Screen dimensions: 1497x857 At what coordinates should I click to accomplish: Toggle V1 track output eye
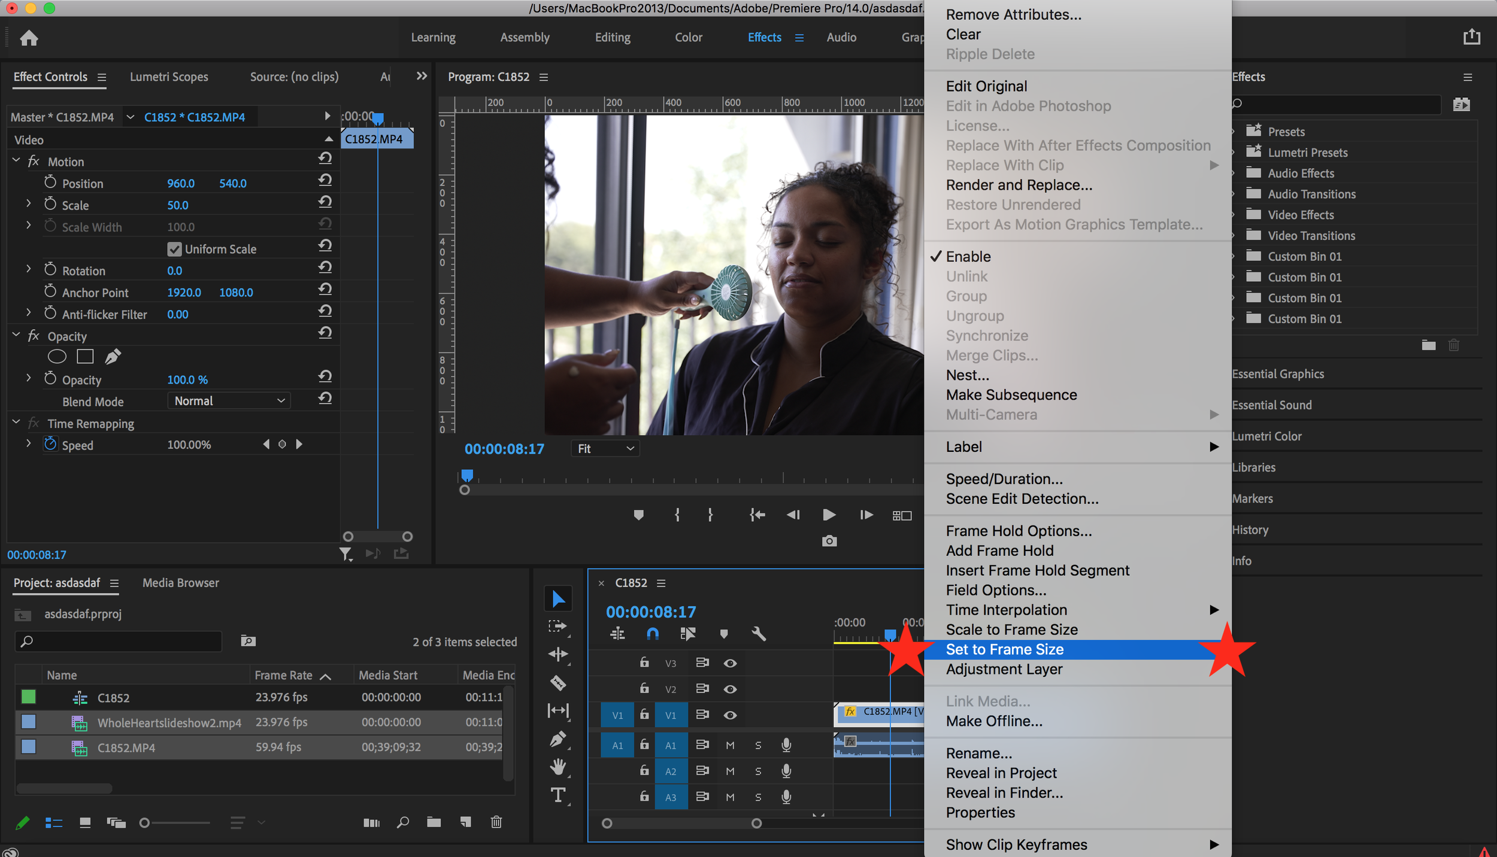point(730,715)
